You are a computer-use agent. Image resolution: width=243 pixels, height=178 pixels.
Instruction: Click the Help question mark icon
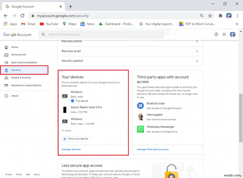coord(216,34)
